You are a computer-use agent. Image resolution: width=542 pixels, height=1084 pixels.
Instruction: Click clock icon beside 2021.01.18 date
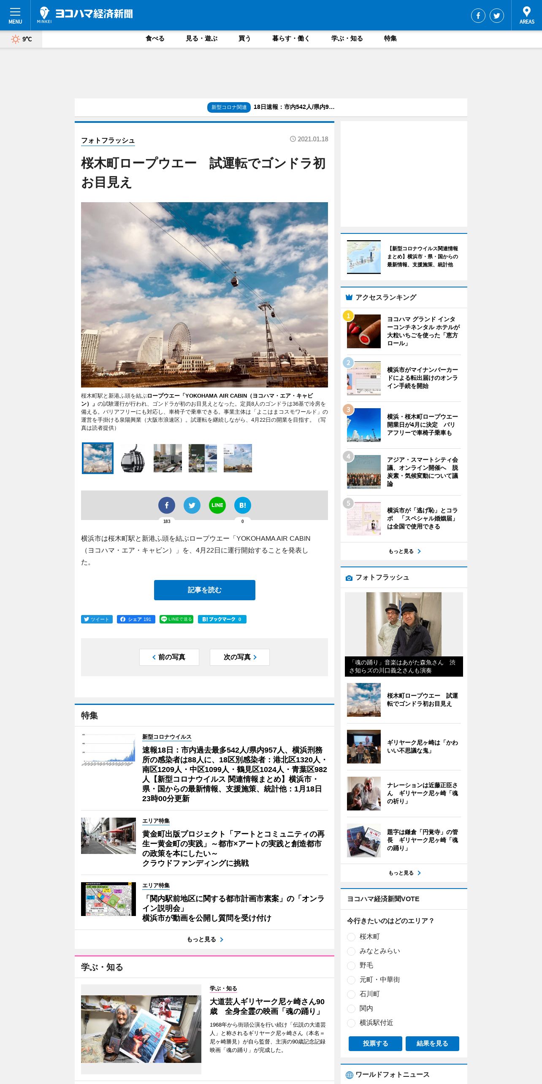point(293,139)
